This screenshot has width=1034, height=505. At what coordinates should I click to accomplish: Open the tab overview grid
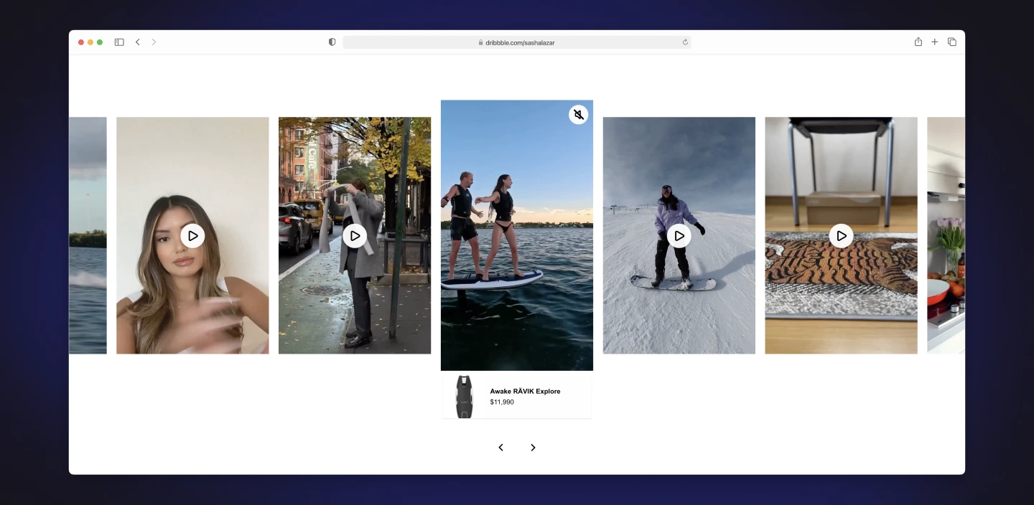[x=951, y=42]
